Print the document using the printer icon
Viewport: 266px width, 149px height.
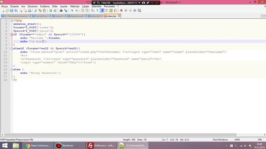[x=30, y=11]
